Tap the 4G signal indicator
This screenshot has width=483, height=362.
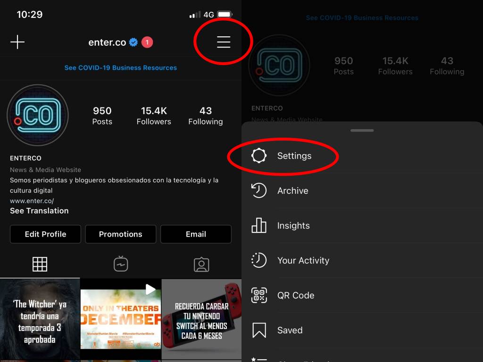tap(208, 15)
